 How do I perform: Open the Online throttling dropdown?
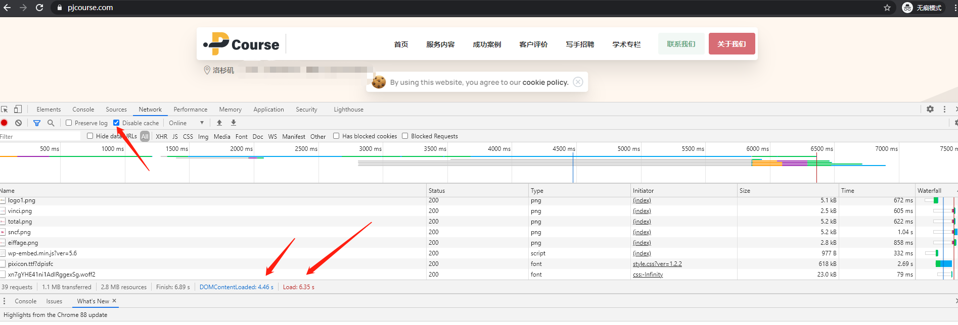(186, 123)
